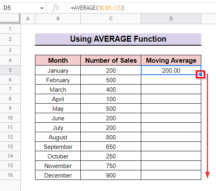
Task: Select December's sales value 900
Action: pyautogui.click(x=111, y=175)
